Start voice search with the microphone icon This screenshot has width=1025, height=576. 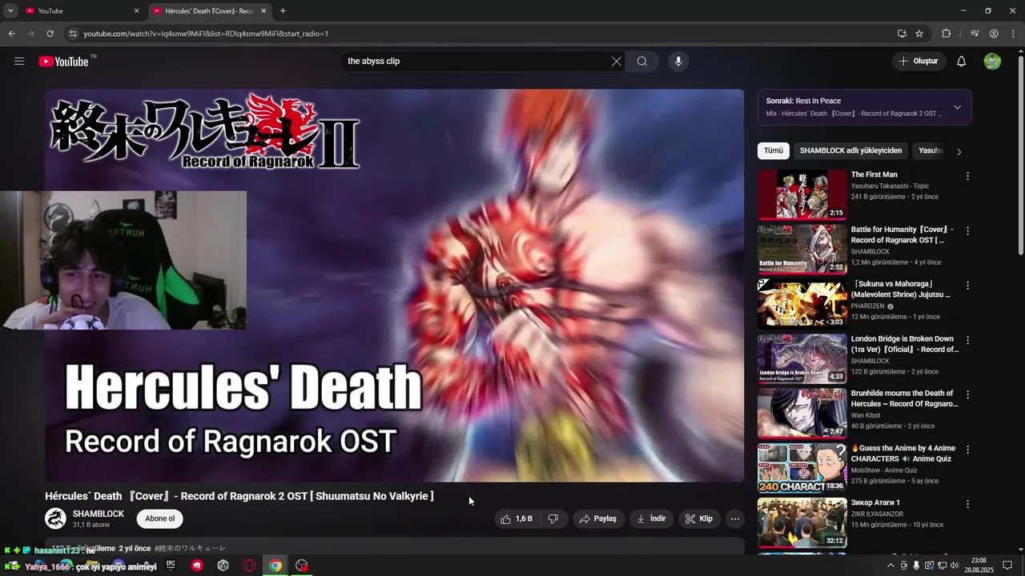[x=678, y=62]
